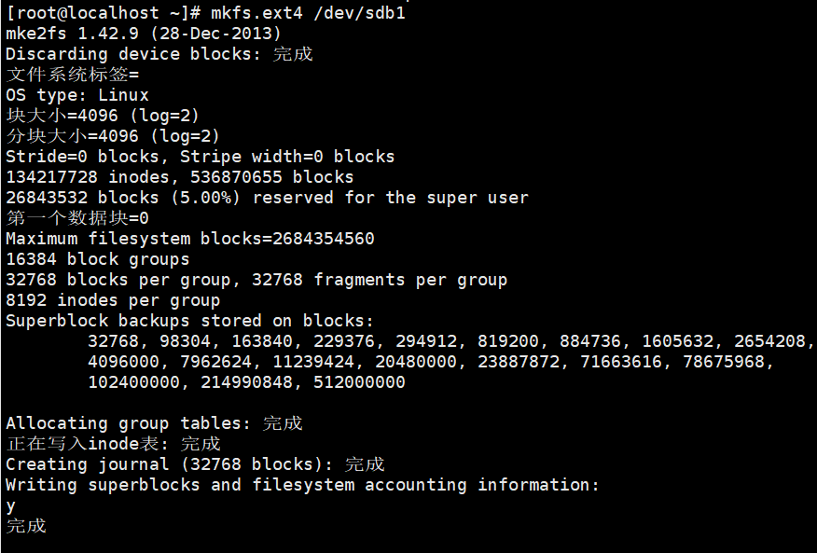This screenshot has height=553, width=817.
Task: Click the 'Stride=0 blocks' text
Action: (88, 157)
